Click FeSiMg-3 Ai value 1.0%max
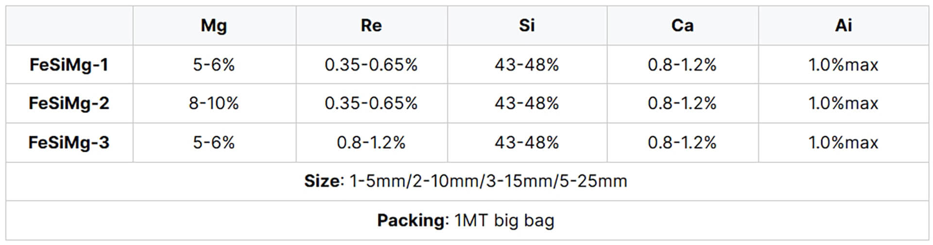The height and width of the screenshot is (245, 933). (x=843, y=143)
